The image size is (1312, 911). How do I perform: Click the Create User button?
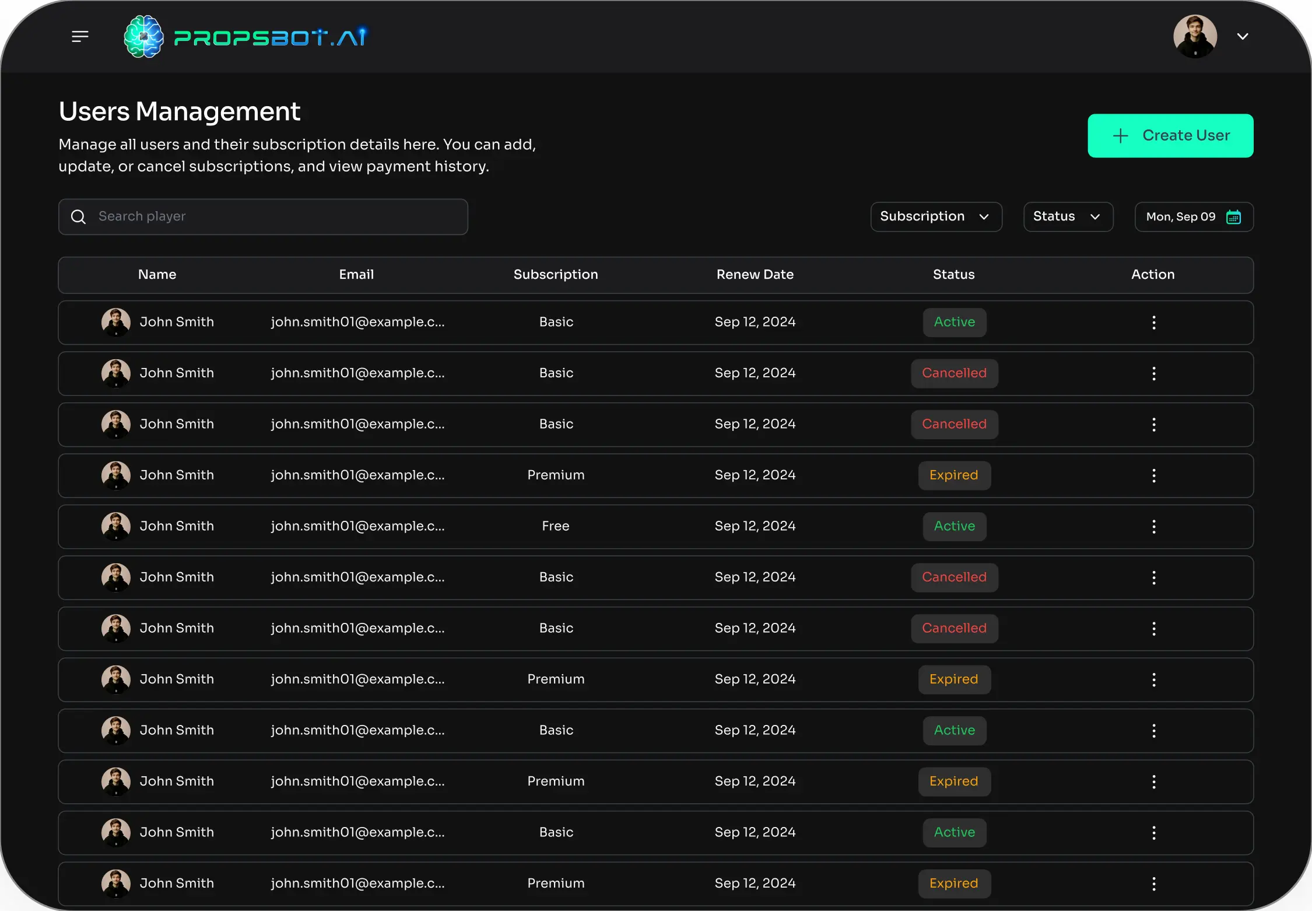pyautogui.click(x=1170, y=135)
